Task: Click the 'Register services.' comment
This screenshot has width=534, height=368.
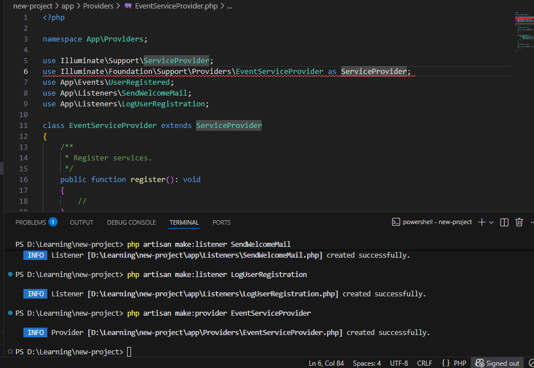Action: tap(112, 158)
